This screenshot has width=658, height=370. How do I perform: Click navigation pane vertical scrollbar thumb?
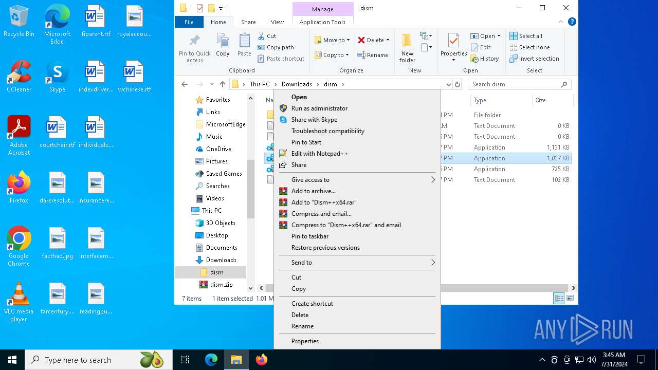coord(251,189)
